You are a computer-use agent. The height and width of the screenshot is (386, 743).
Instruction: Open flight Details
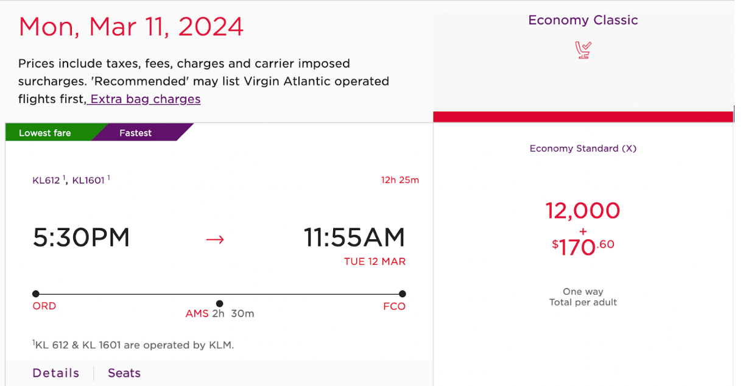click(x=56, y=373)
